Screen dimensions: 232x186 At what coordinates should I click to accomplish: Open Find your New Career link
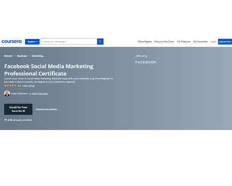pyautogui.click(x=164, y=41)
